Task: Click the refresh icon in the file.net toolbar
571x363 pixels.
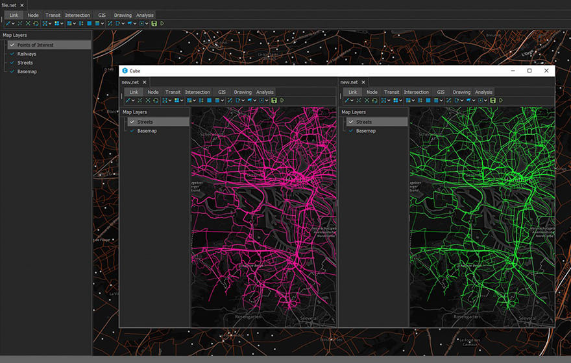Action: [36, 23]
